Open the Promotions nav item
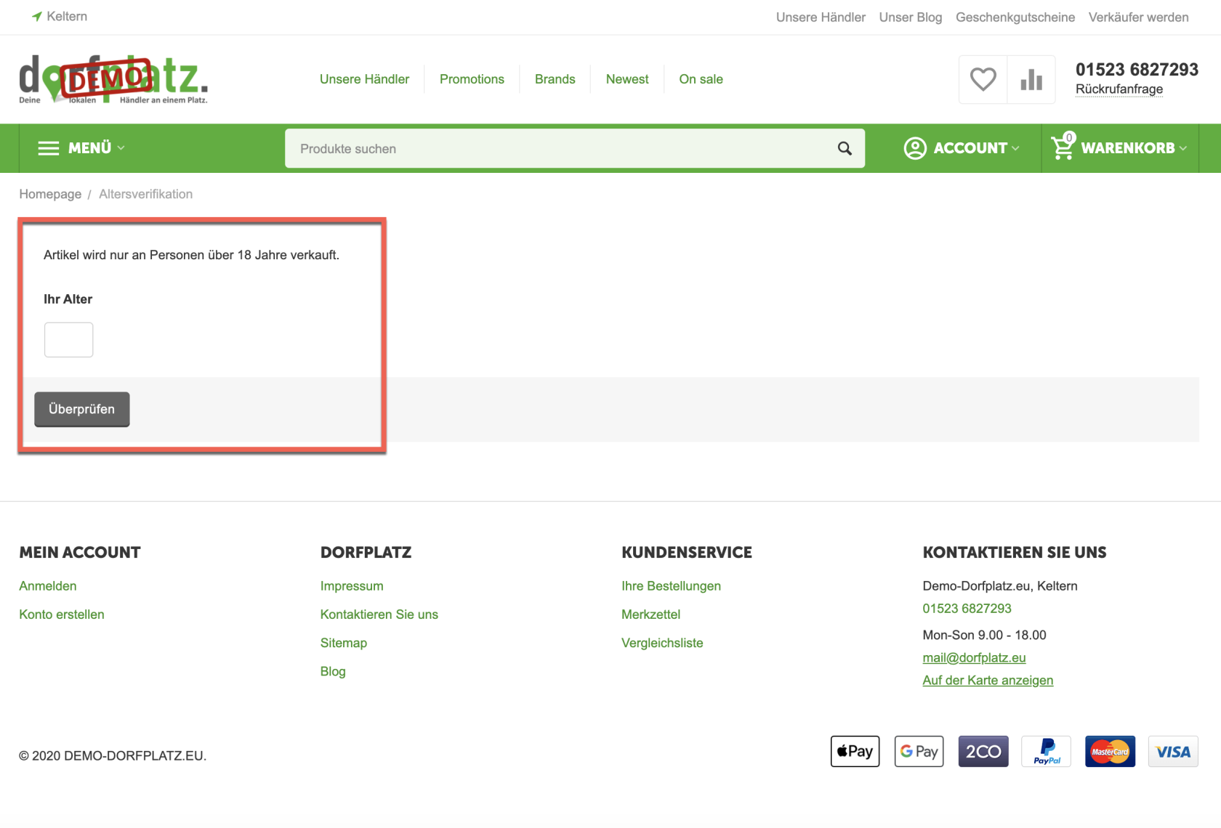The height and width of the screenshot is (828, 1221). (x=472, y=79)
